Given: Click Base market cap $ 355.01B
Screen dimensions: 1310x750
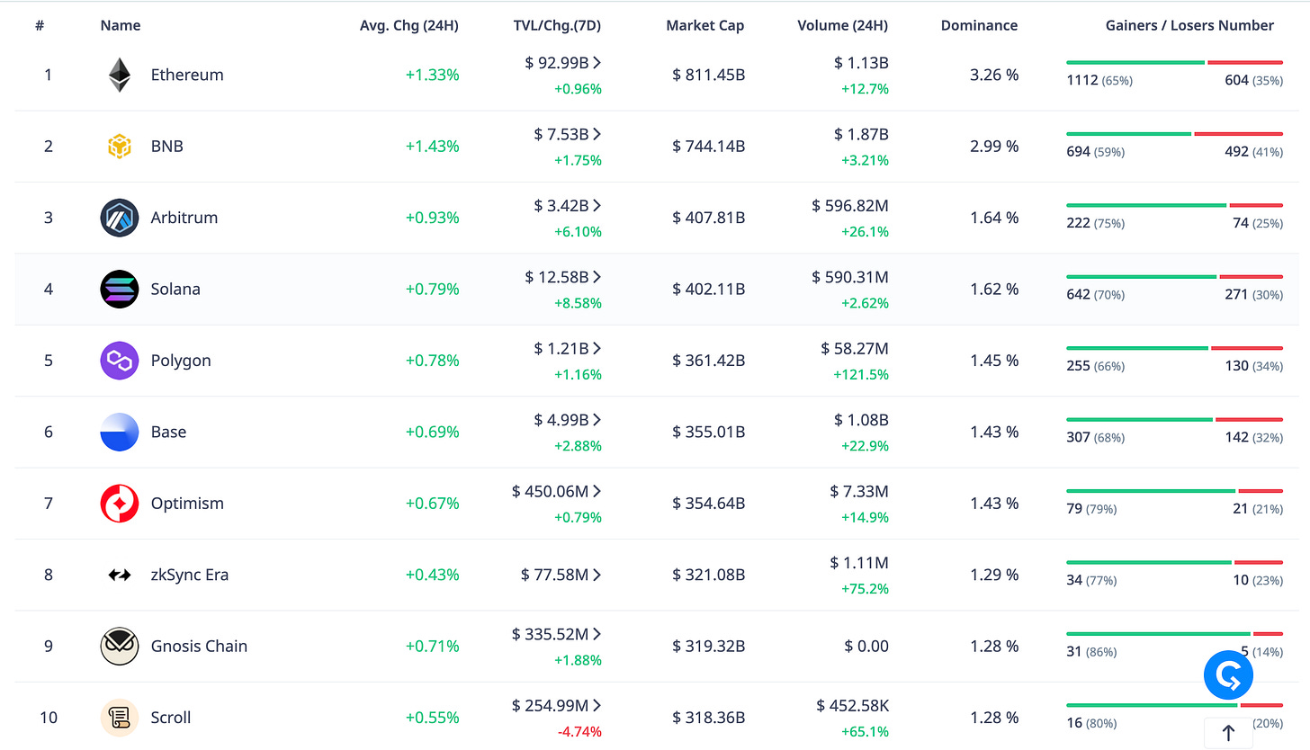Looking at the screenshot, I should pyautogui.click(x=708, y=432).
